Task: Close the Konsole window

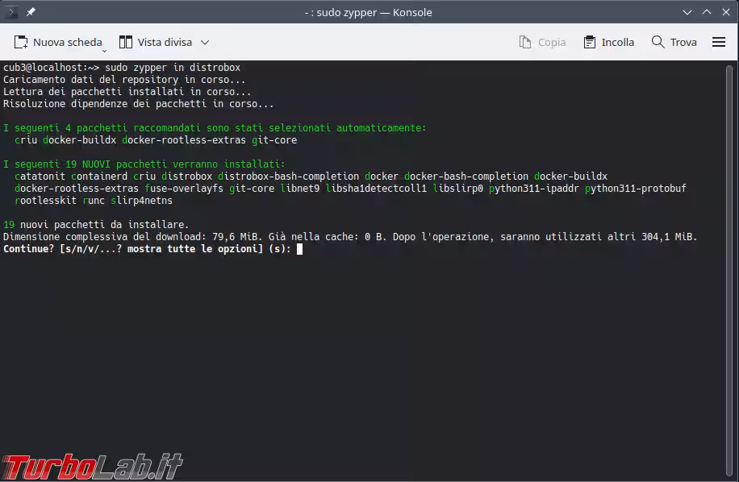Action: pos(726,12)
